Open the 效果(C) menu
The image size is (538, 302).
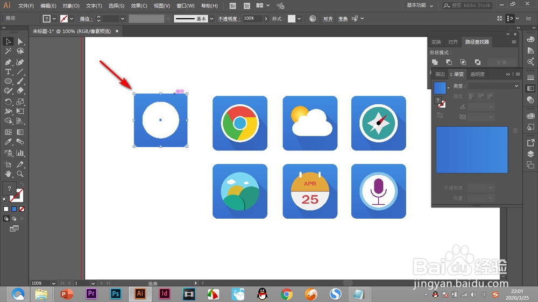point(139,6)
